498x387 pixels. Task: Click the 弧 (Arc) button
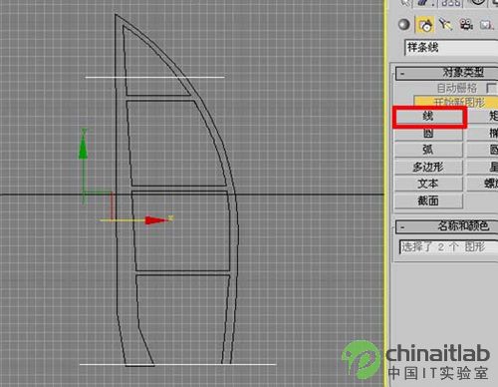pyautogui.click(x=428, y=150)
